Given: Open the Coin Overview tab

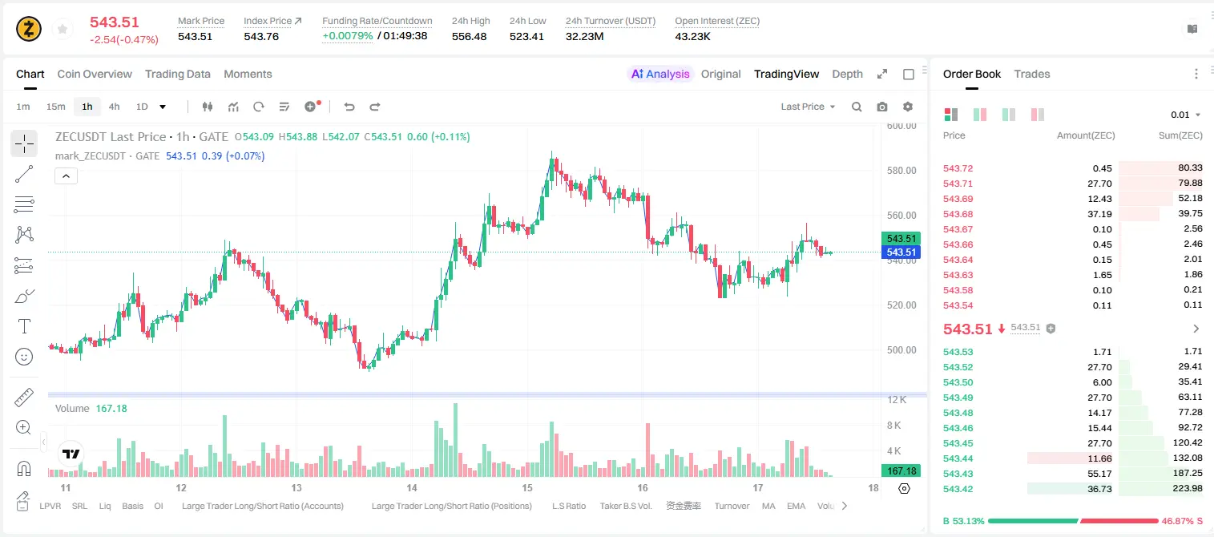Looking at the screenshot, I should (95, 74).
